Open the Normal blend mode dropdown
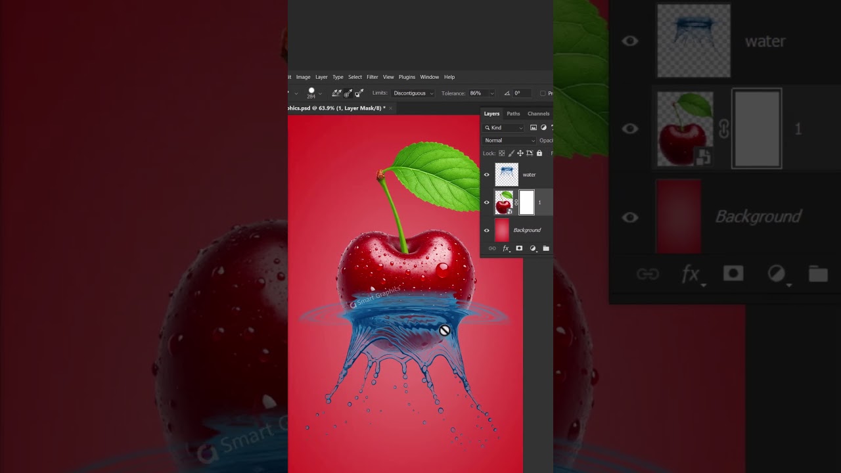Image resolution: width=841 pixels, height=473 pixels. [510, 141]
